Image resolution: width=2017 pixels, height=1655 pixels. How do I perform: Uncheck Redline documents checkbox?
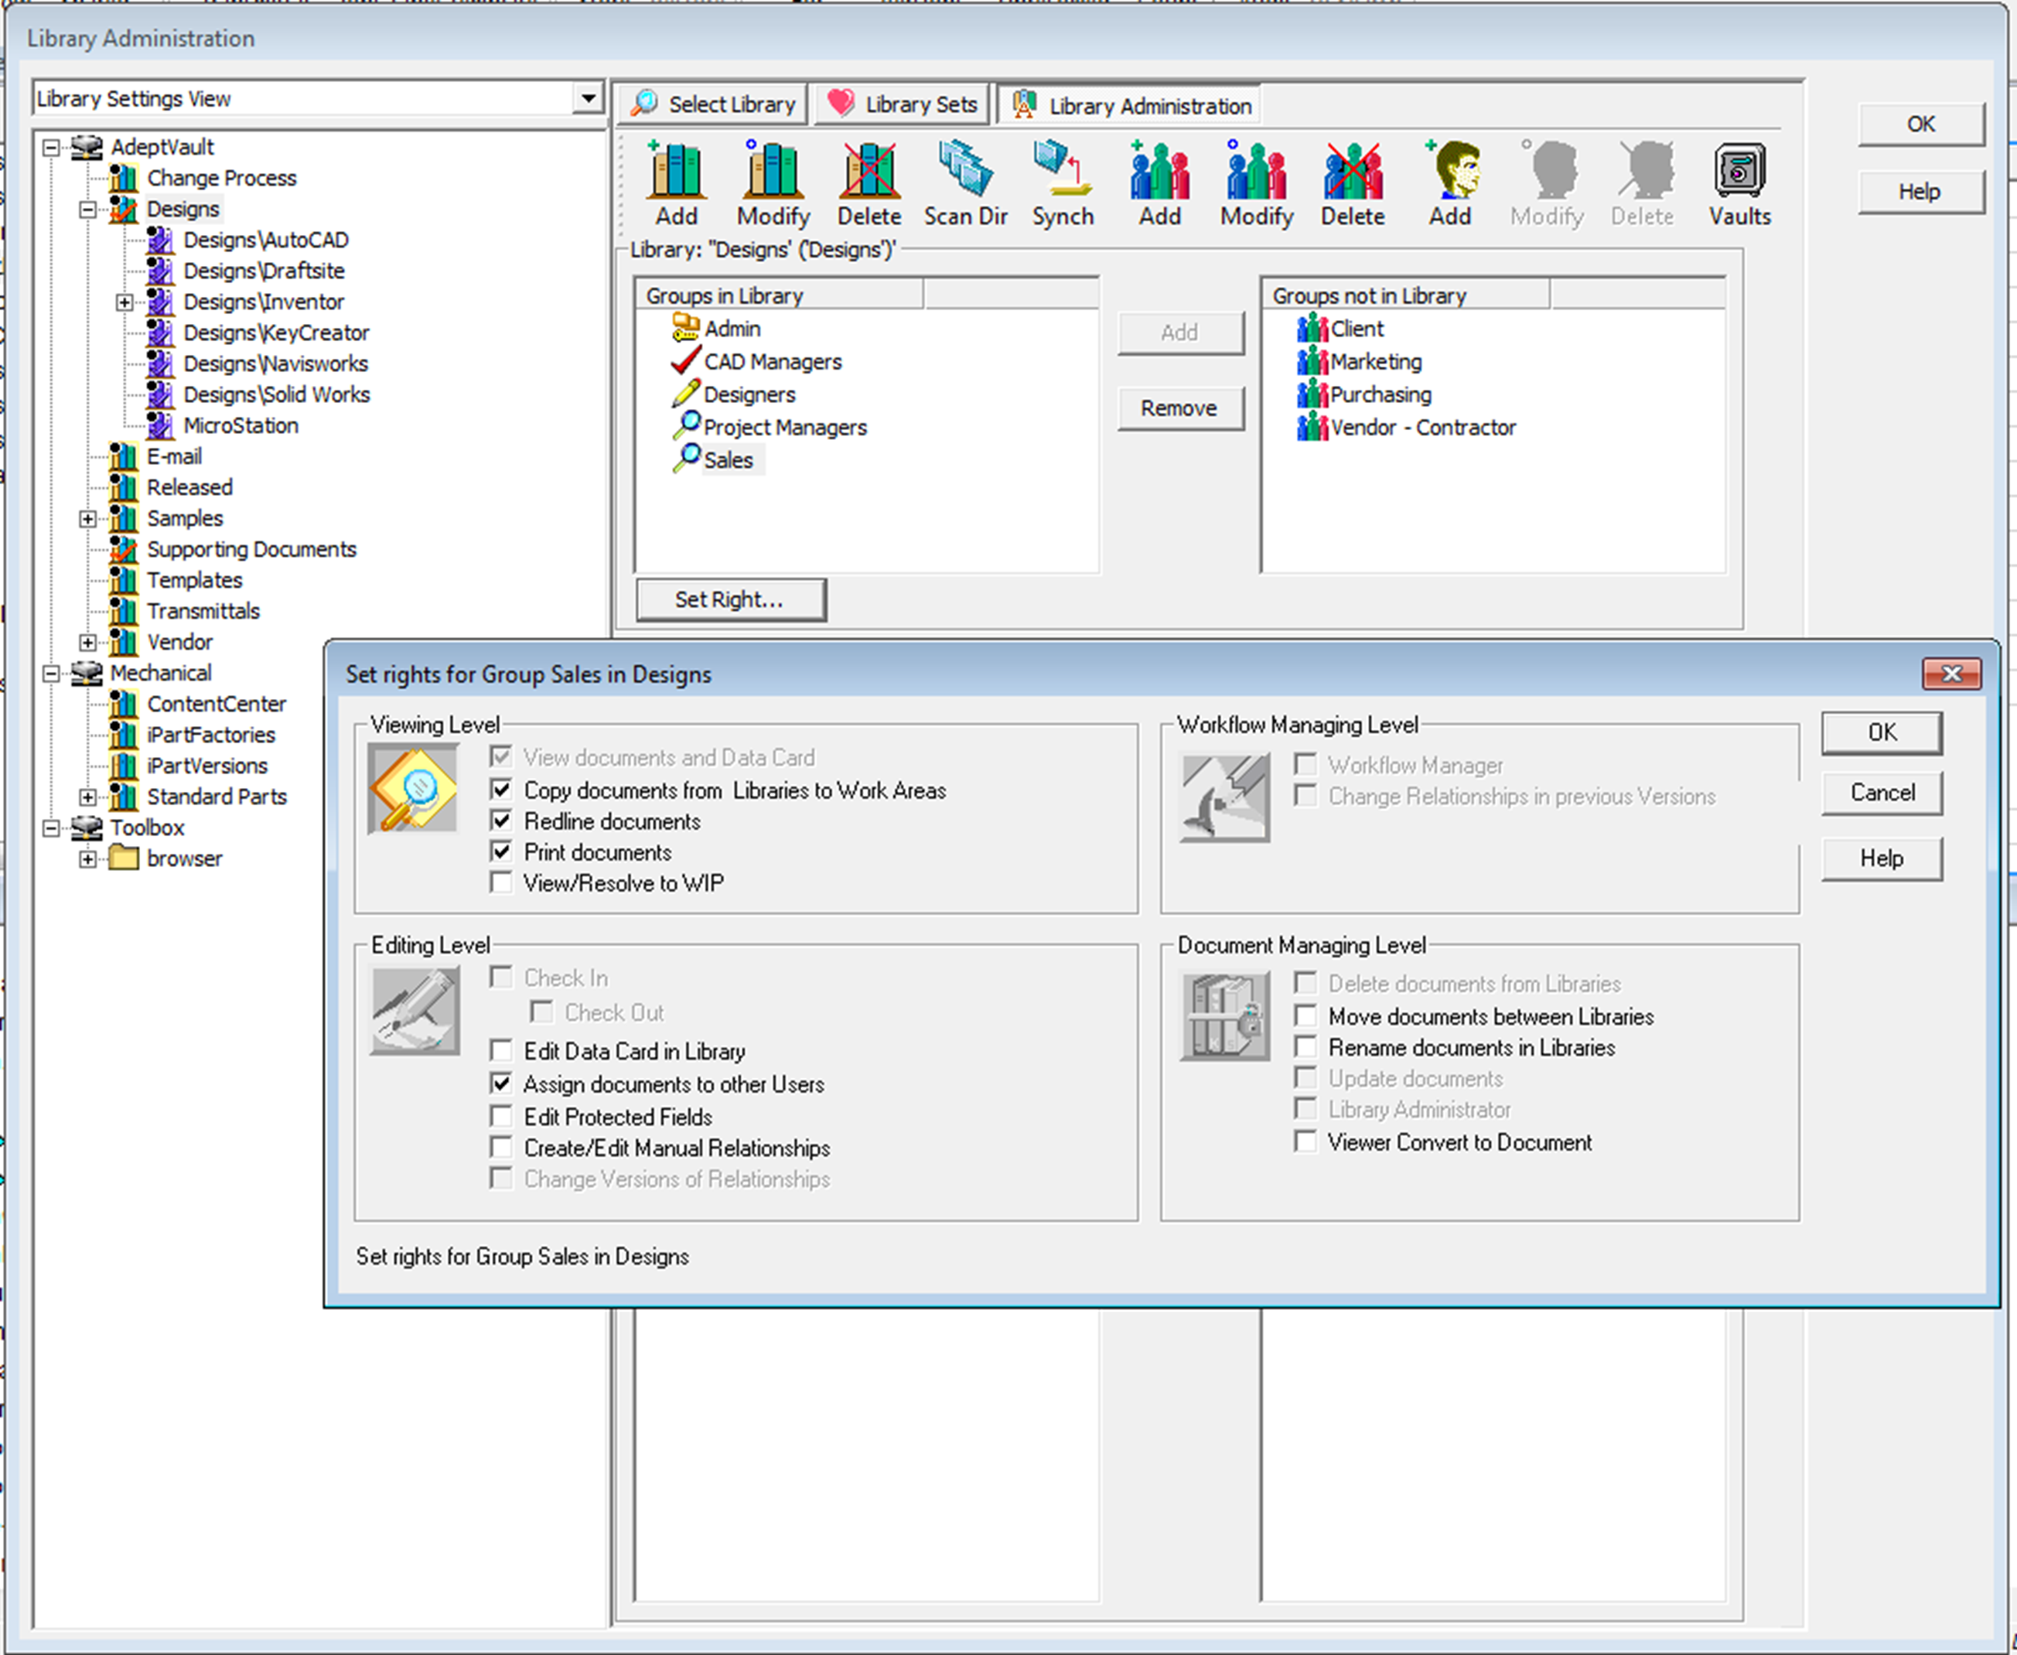501,821
